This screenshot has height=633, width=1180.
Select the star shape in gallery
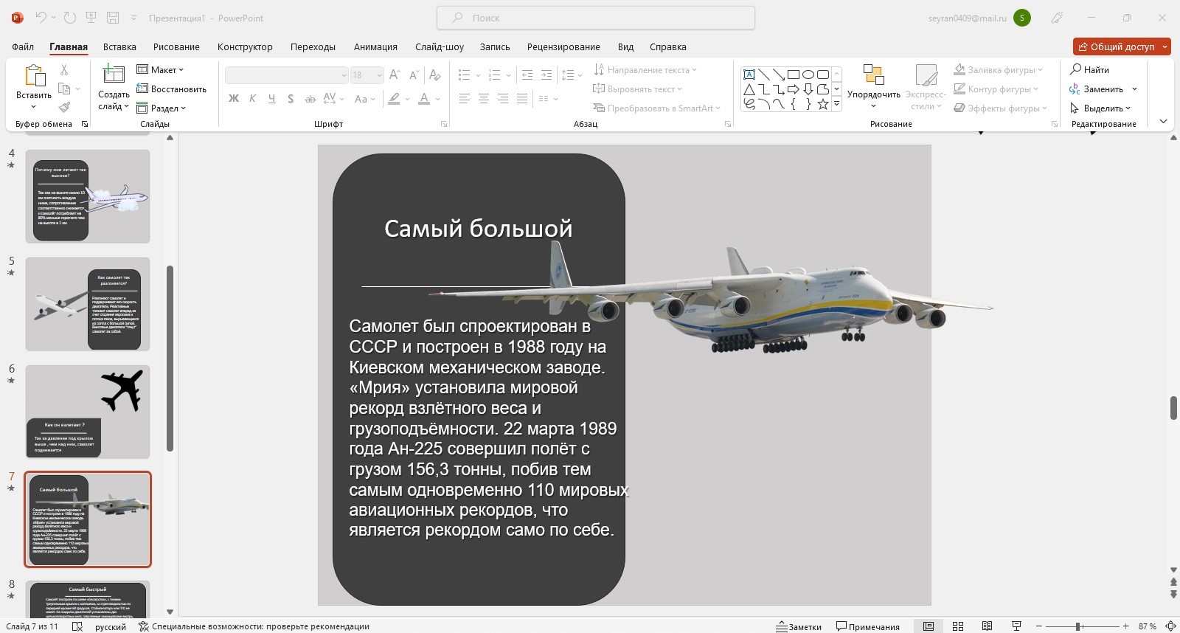point(823,104)
